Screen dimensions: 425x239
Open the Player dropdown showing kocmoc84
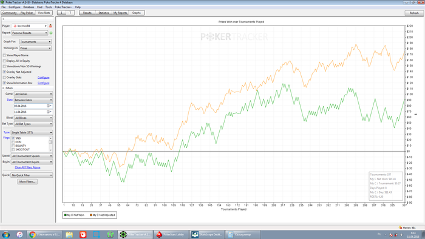pyautogui.click(x=30, y=26)
